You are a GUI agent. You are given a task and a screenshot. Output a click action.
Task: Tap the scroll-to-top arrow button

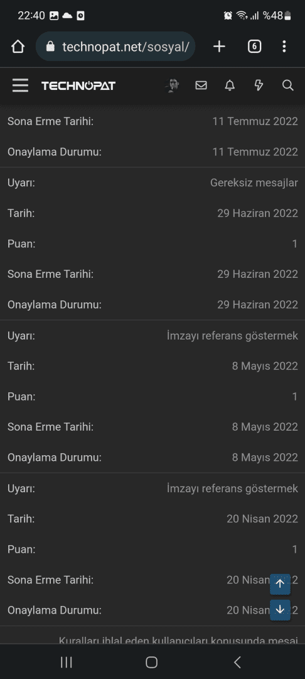pos(280,583)
